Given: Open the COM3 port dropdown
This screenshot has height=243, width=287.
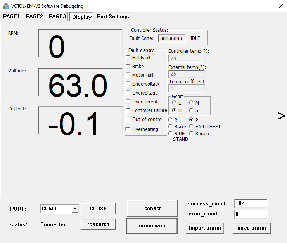Looking at the screenshot, I should pos(74,209).
